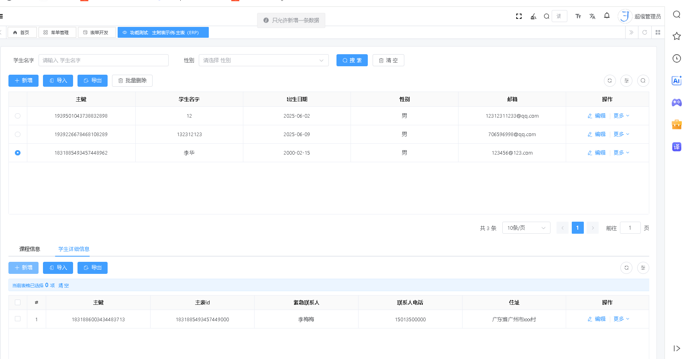Open column settings for detail sub-table

tap(643, 268)
